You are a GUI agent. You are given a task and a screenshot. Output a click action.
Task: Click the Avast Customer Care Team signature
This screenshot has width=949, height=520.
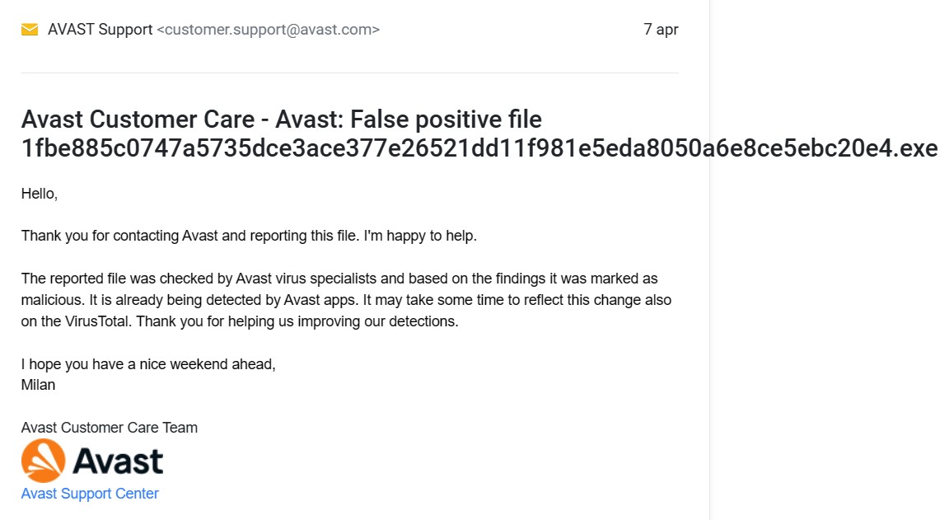[110, 428]
